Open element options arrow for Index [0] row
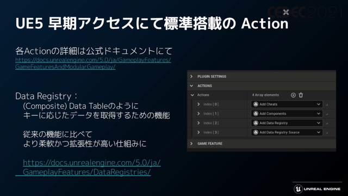This screenshot has width=348, height=196. point(327,105)
